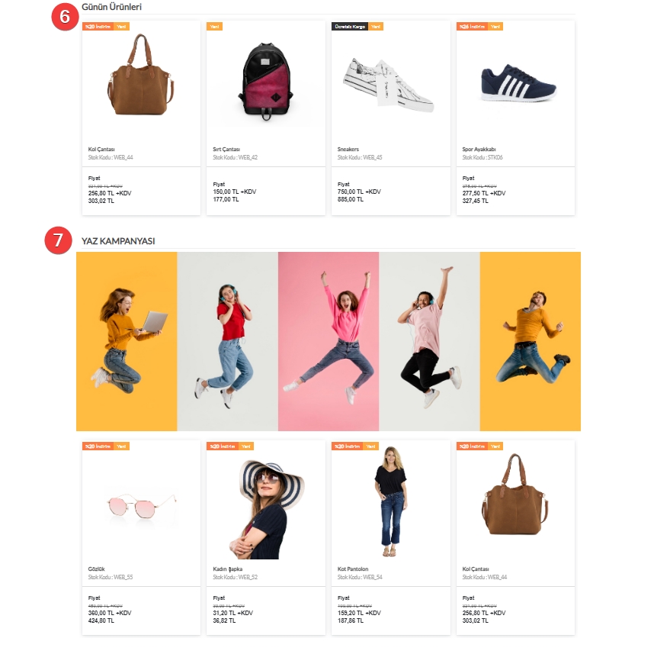This screenshot has width=670, height=651.
Task: Click the Yeni badge on Sırt Çantası card
Action: pyautogui.click(x=214, y=27)
